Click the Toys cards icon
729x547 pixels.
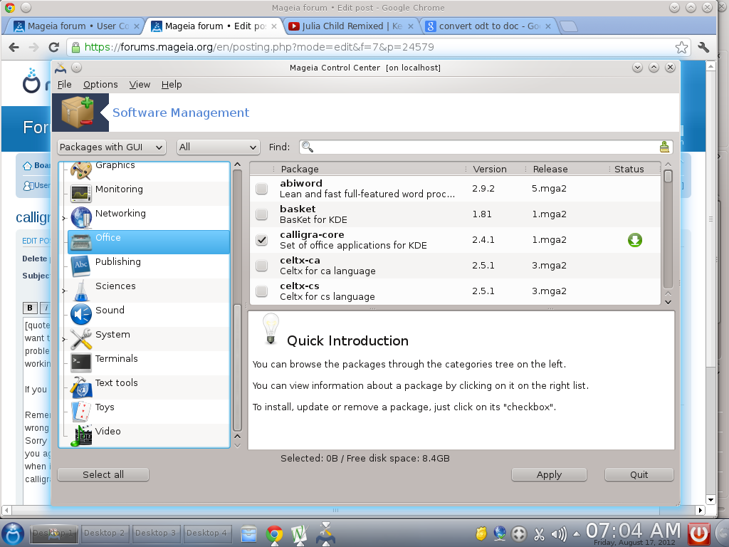[x=81, y=411]
